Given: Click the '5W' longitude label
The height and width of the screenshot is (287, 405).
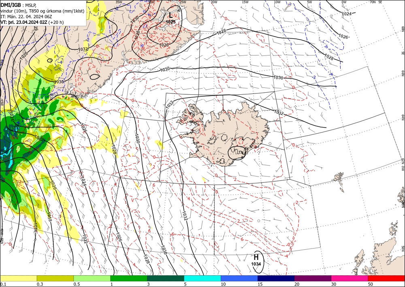Looking at the screenshot, I should [x=309, y=2].
